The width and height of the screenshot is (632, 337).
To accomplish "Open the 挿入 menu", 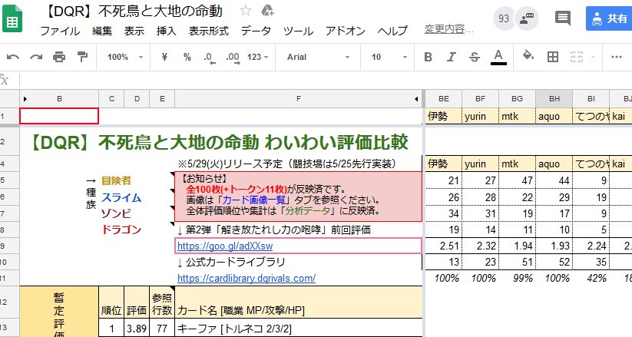I will pyautogui.click(x=167, y=31).
